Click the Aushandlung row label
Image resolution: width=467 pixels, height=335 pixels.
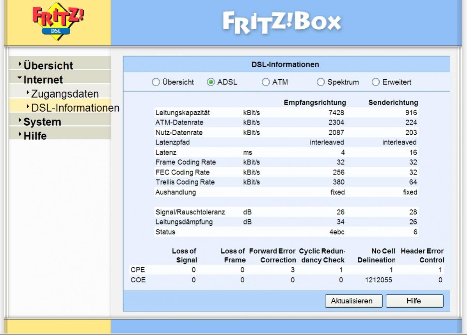click(176, 192)
